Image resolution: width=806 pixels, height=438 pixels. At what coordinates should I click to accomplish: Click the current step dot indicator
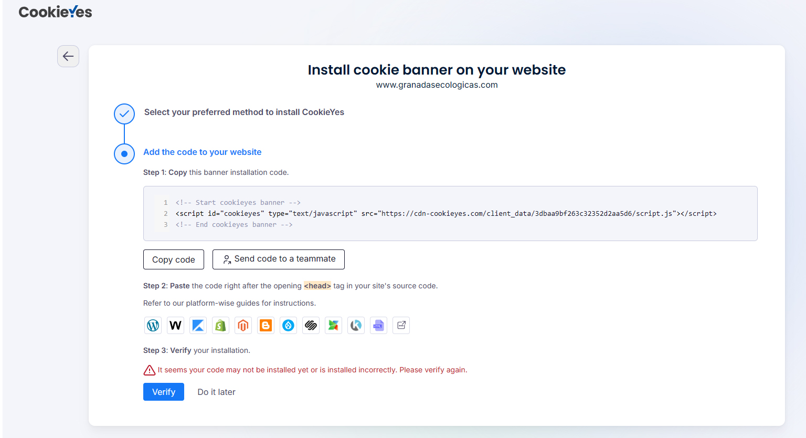point(124,154)
